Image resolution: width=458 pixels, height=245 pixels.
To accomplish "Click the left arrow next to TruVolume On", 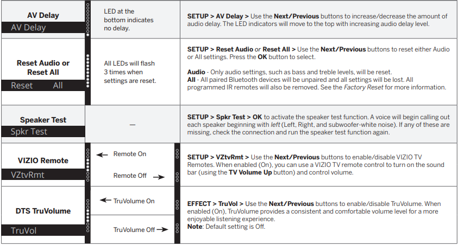I will coord(105,201).
